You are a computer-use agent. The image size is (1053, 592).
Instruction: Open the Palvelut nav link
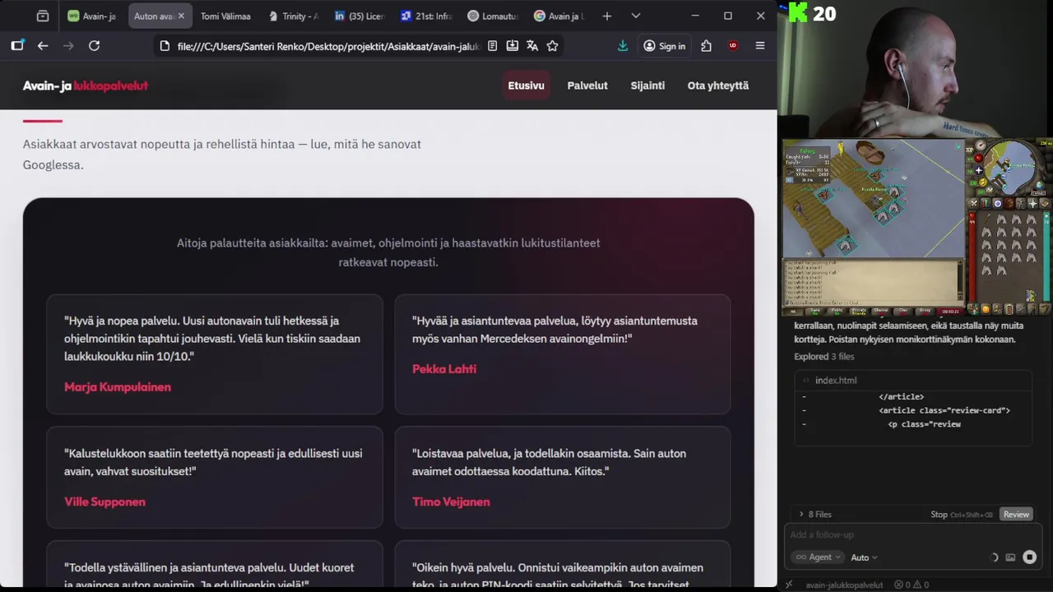587,86
